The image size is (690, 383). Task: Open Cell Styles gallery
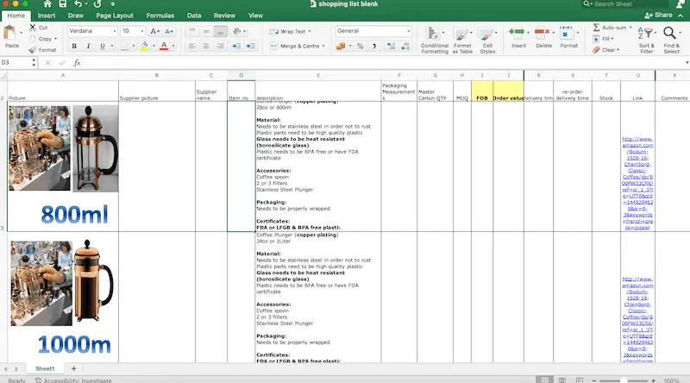pyautogui.click(x=487, y=40)
